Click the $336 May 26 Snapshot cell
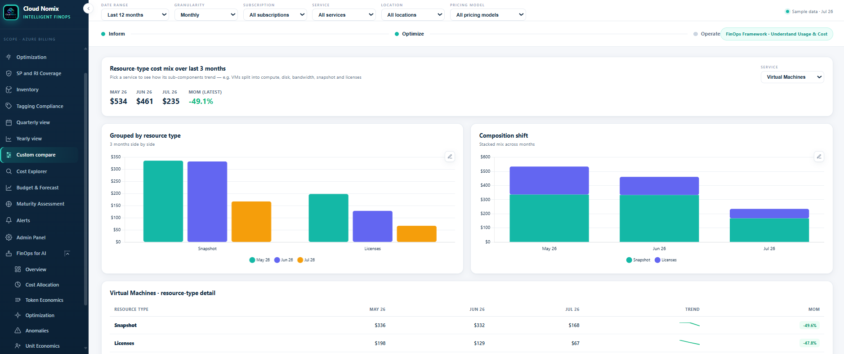Viewport: 844px width, 354px height. 380,325
